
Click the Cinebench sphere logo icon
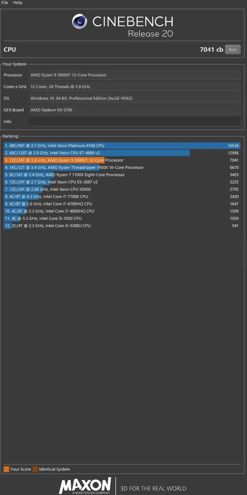(79, 21)
